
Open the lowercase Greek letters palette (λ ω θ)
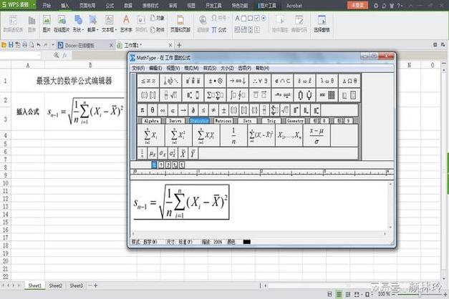pyautogui.click(x=327, y=81)
